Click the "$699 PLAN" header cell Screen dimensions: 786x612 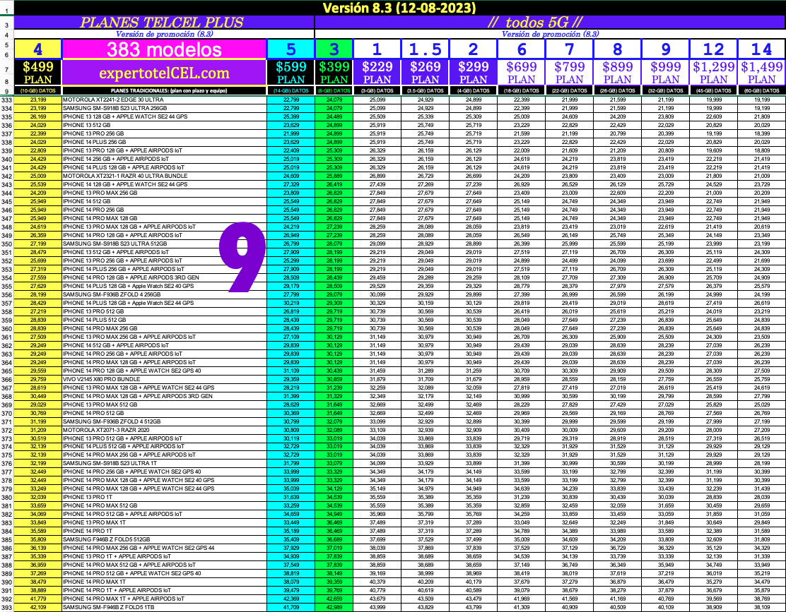522,73
